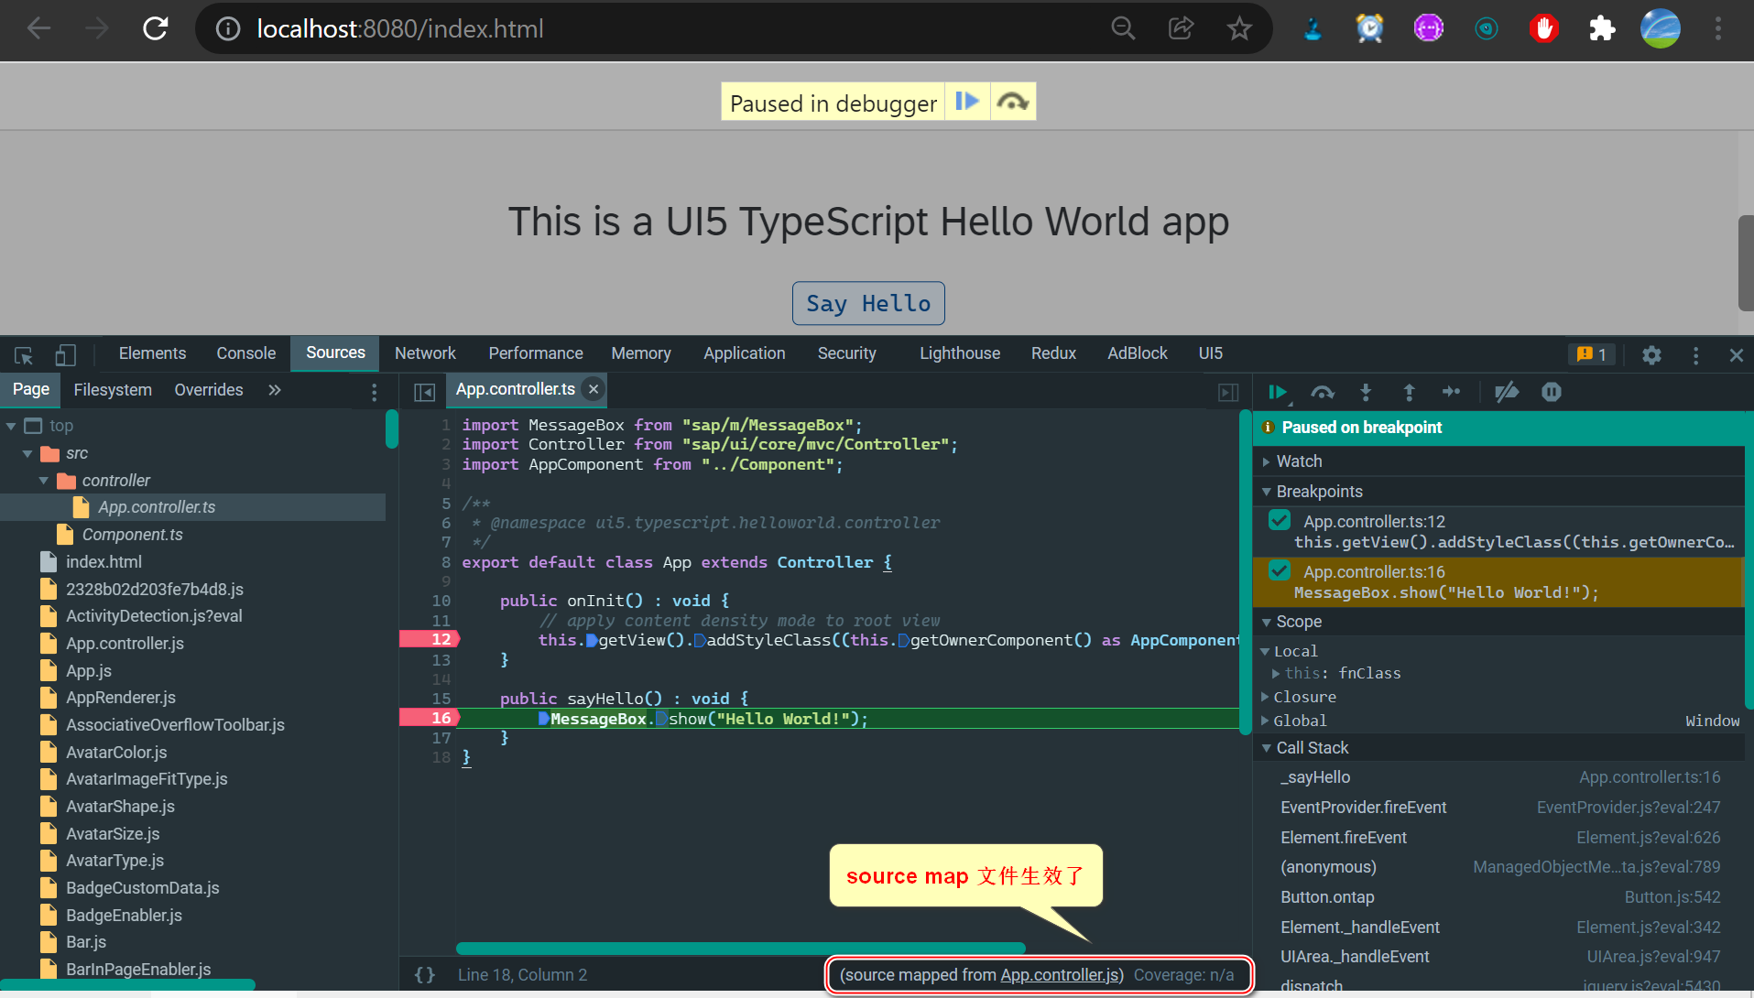
Task: Open the UI5 tab
Action: tap(1210, 353)
